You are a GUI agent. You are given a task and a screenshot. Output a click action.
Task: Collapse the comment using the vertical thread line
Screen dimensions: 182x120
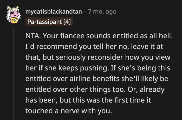click(x=13, y=73)
